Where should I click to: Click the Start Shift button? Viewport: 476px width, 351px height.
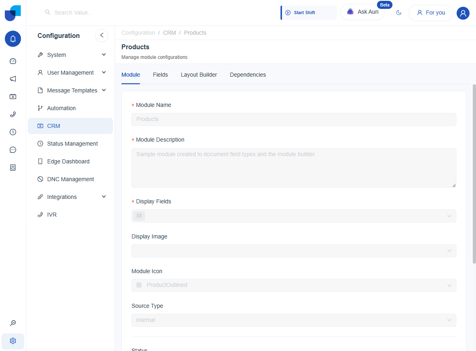309,13
